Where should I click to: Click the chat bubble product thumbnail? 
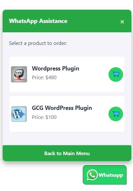(x=19, y=74)
